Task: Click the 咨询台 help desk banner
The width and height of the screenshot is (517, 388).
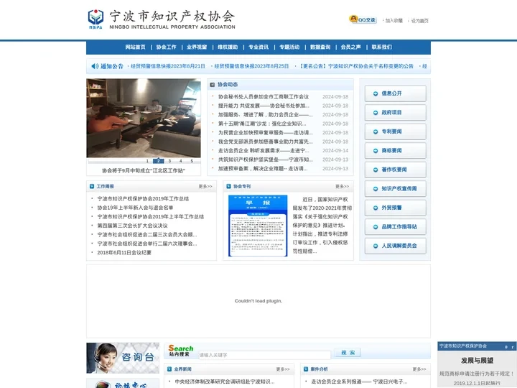Action: [123, 357]
